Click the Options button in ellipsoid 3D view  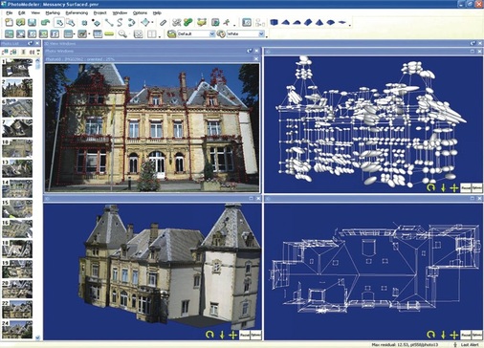476,187
